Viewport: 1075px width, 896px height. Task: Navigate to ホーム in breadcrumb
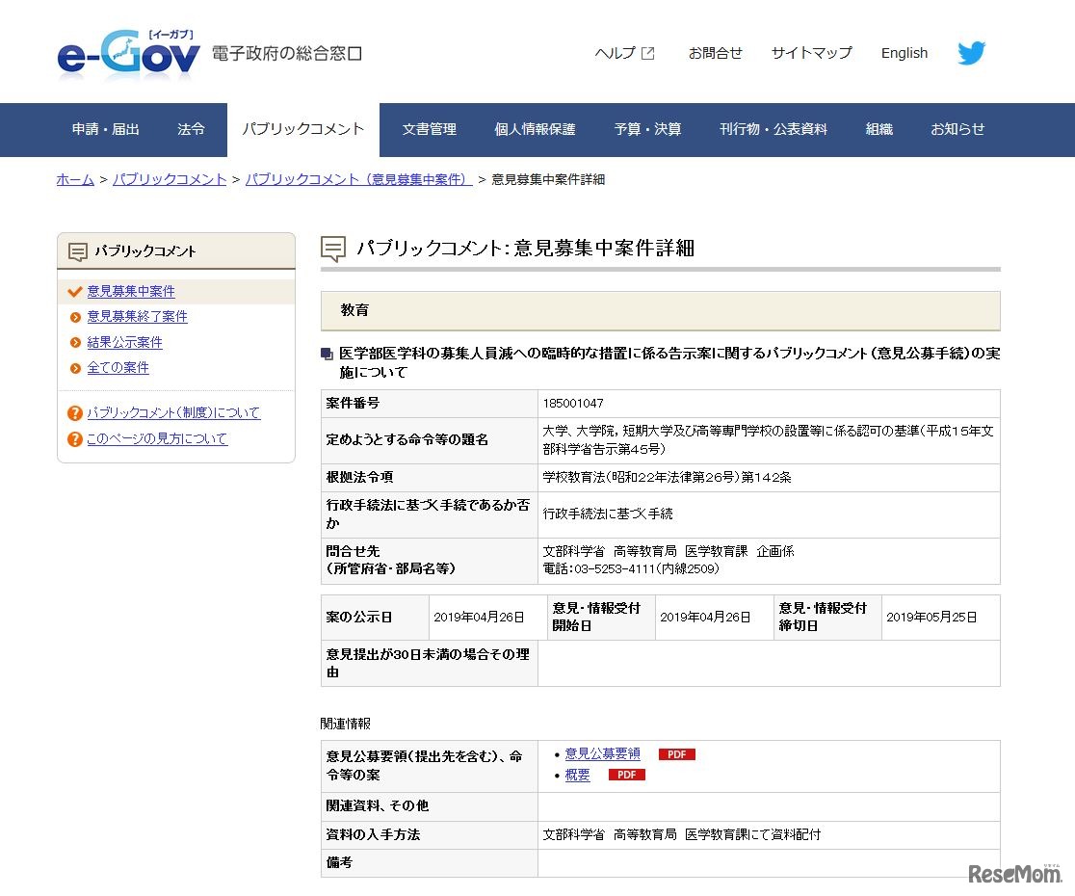75,179
